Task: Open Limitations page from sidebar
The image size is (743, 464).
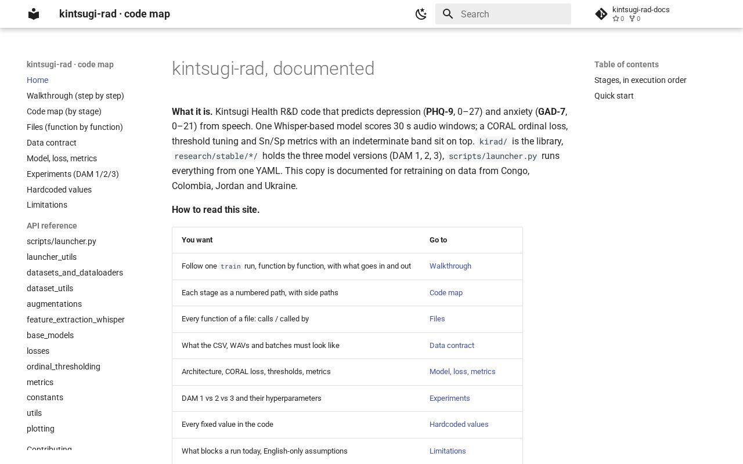Action: click(x=47, y=205)
